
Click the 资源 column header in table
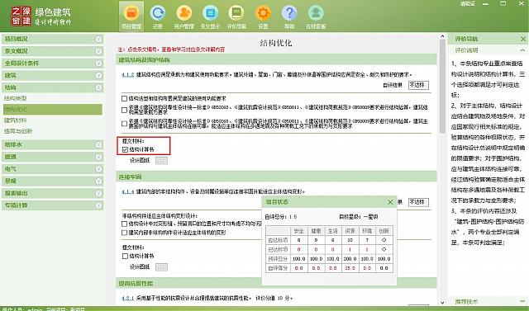350,231
